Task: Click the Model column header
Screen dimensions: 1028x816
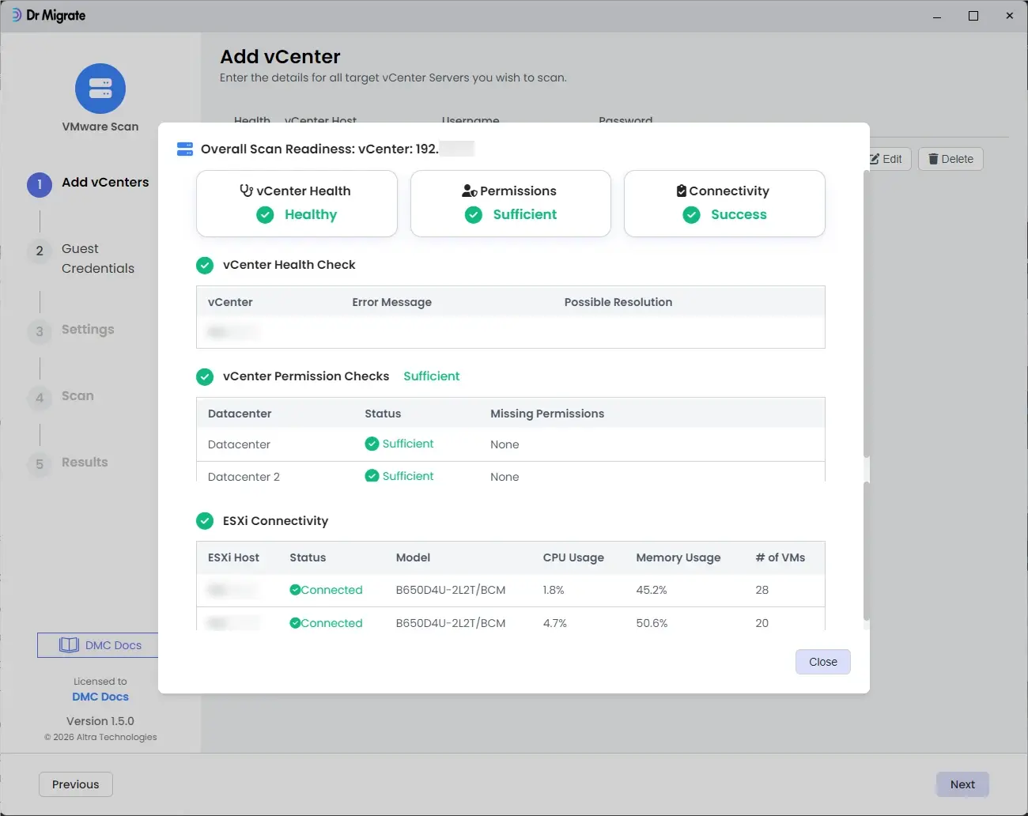Action: click(413, 557)
